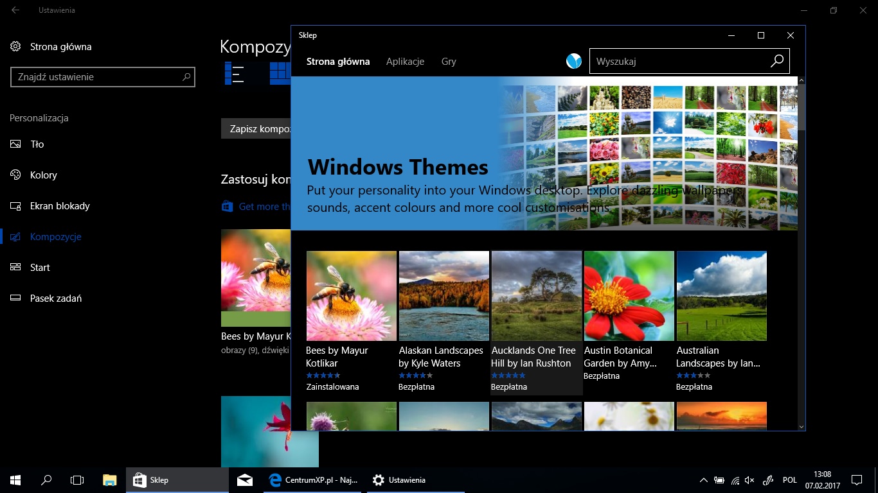This screenshot has width=878, height=493.
Task: Open Alaskan Landscapes theme thumbnail
Action: click(444, 296)
